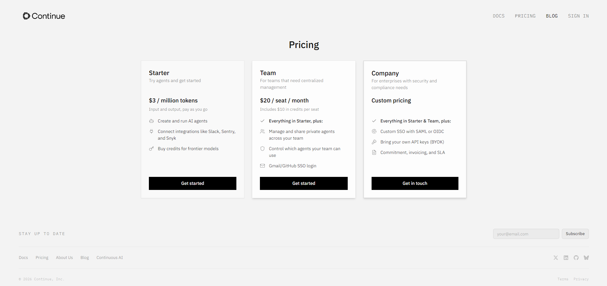Click the robot icon beside Create and run AI agents

(151, 121)
